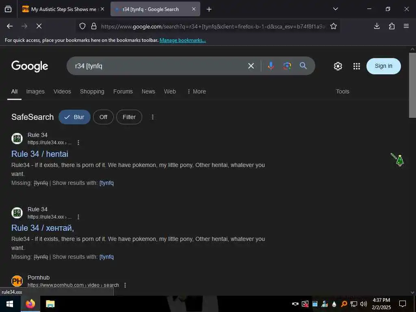The height and width of the screenshot is (312, 416).
Task: Bookmark this page with the star
Action: coord(334,26)
